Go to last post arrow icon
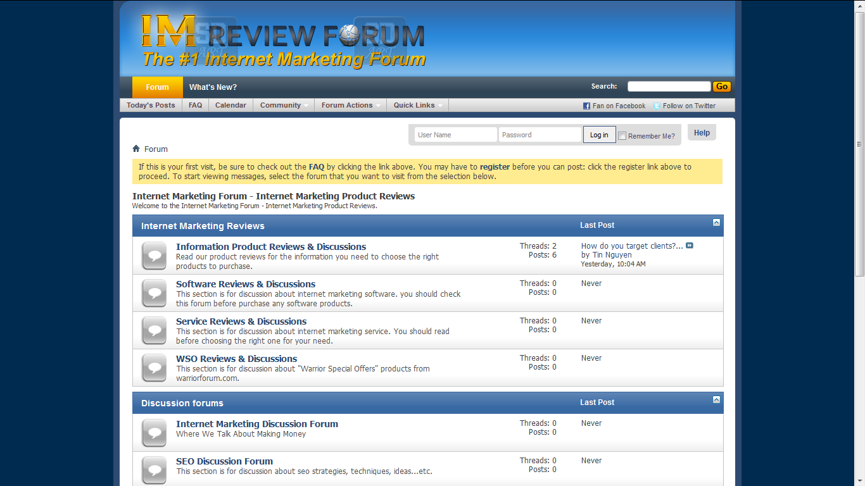The image size is (865, 486). 690,246
